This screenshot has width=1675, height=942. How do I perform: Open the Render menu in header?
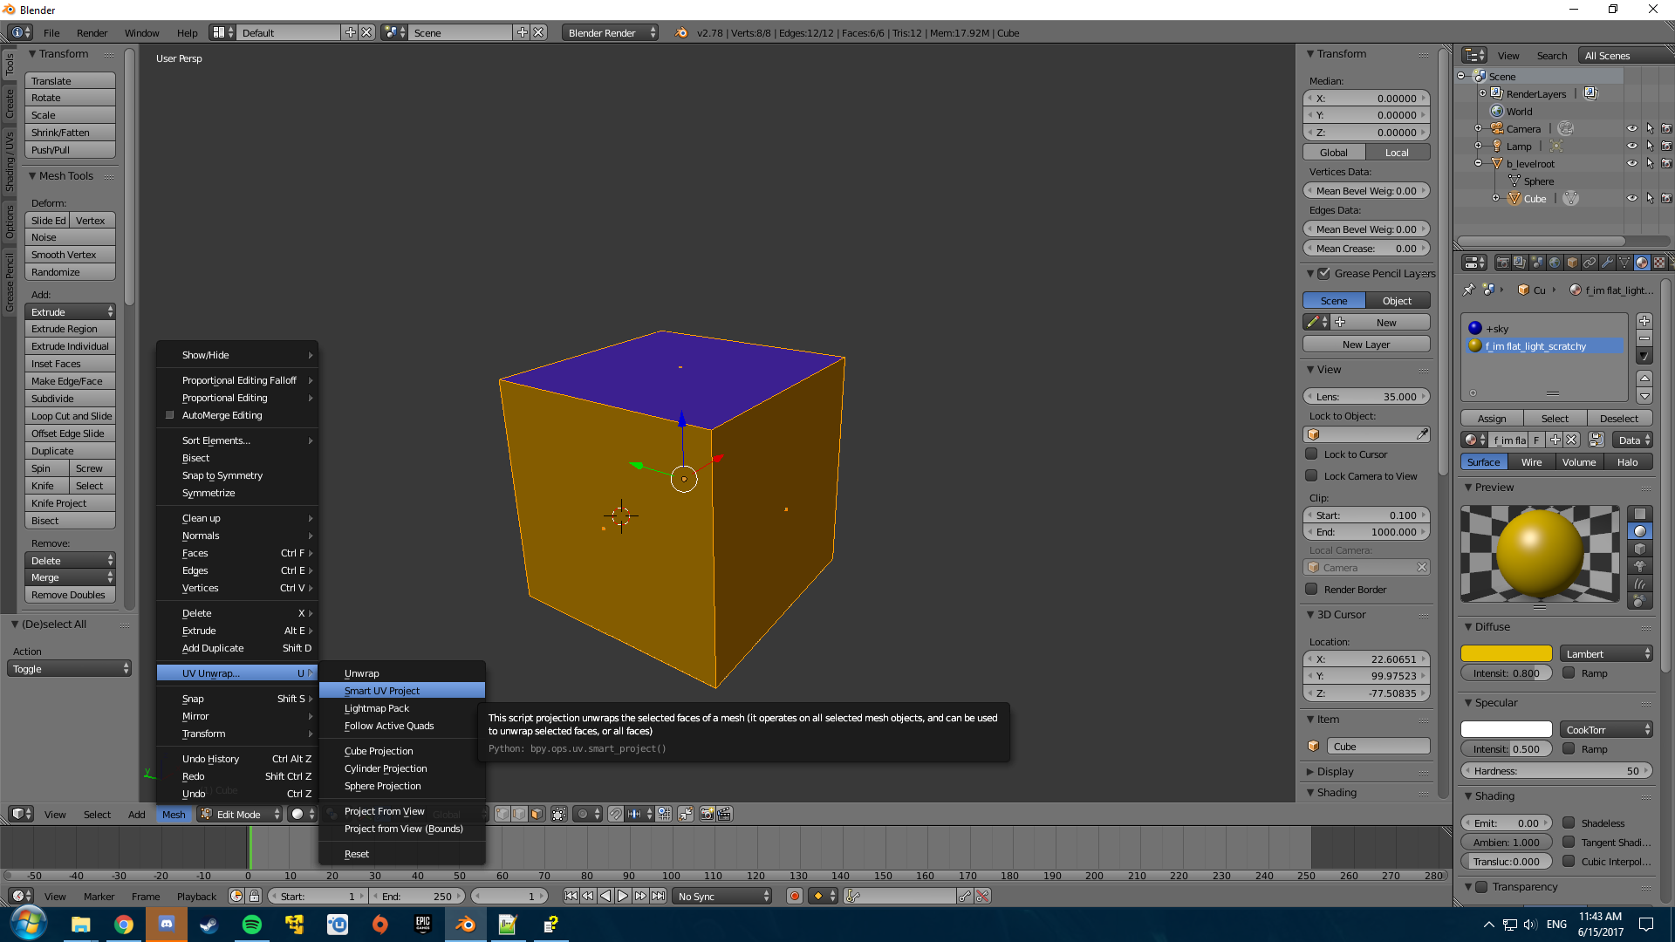pyautogui.click(x=92, y=33)
